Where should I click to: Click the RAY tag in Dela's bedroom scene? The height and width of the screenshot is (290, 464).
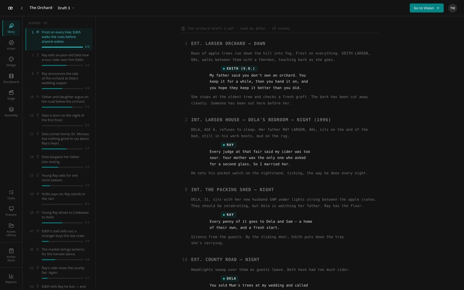pos(229,145)
